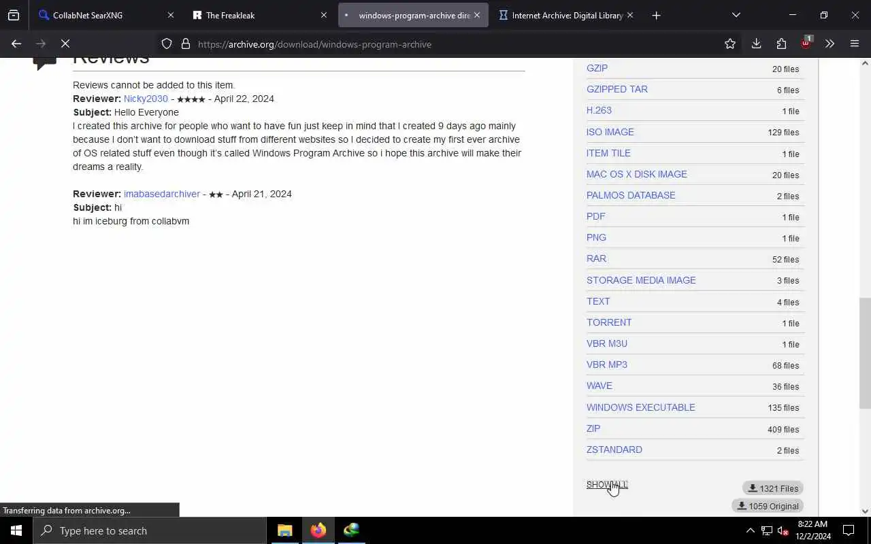Open ITEM TILE download option
The width and height of the screenshot is (871, 544).
tap(608, 153)
